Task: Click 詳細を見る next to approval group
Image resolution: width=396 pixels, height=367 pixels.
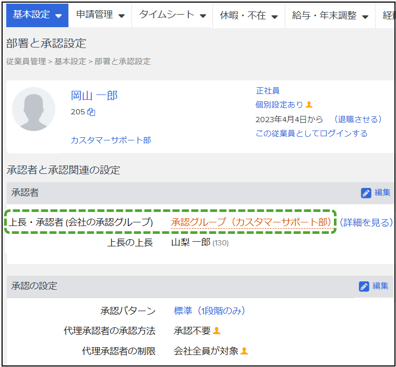Action: pos(366,222)
